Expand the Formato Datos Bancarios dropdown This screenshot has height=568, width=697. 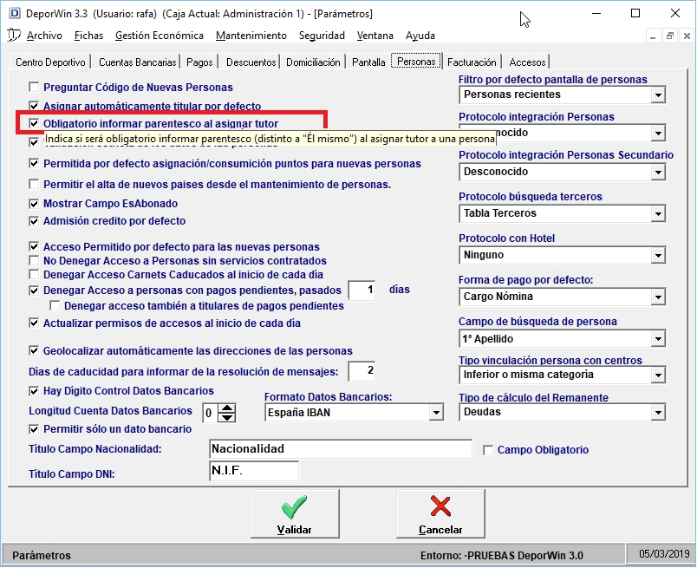(x=436, y=413)
